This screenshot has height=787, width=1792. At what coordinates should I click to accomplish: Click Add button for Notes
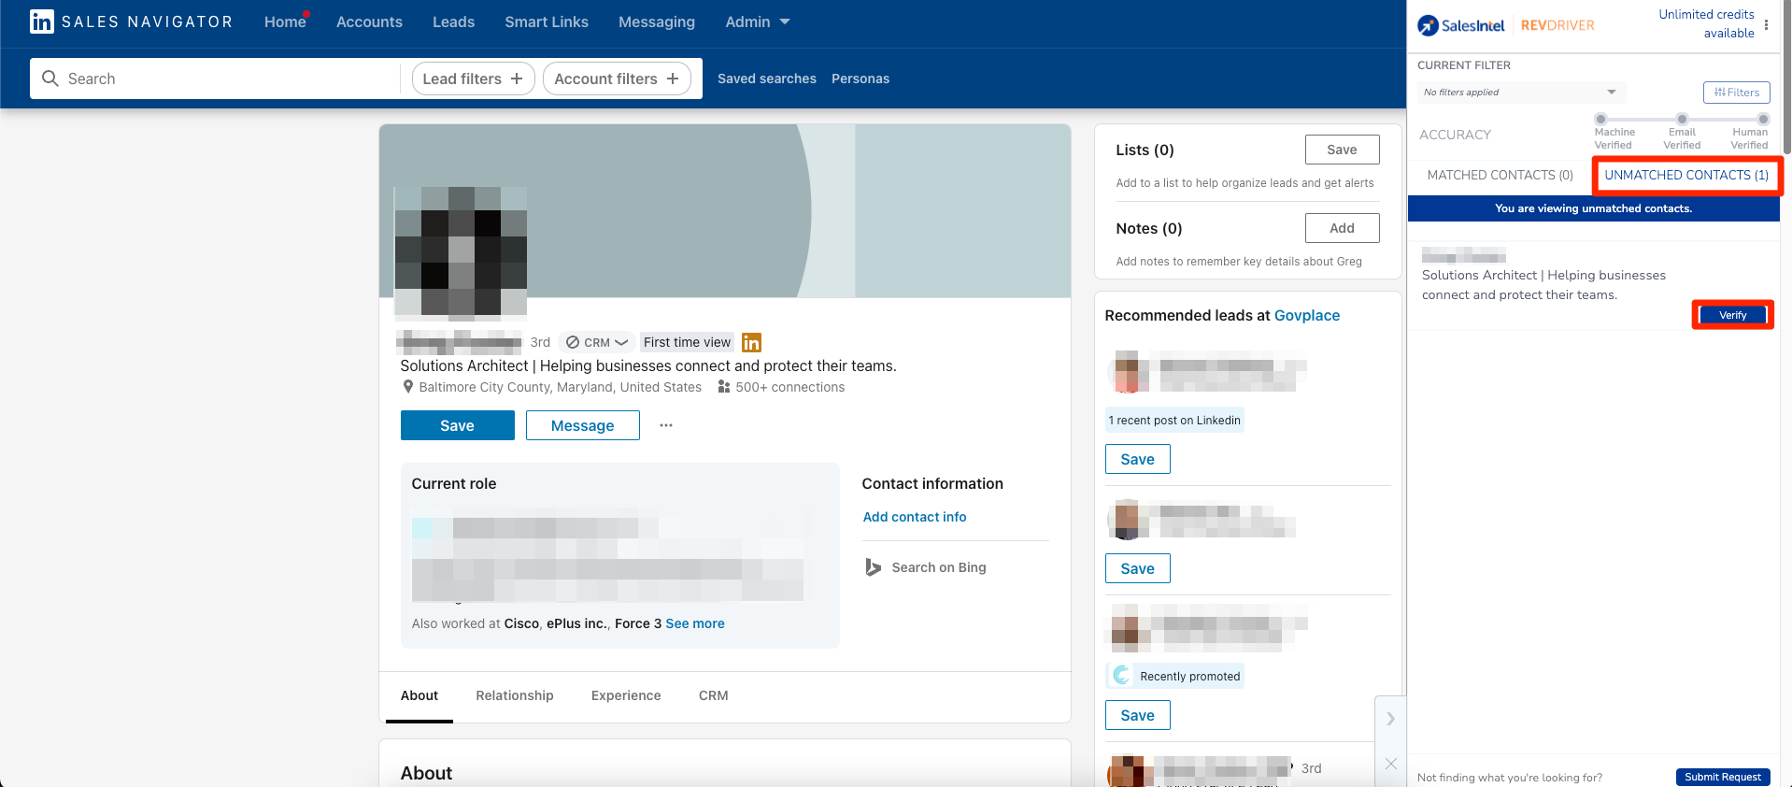1342,228
